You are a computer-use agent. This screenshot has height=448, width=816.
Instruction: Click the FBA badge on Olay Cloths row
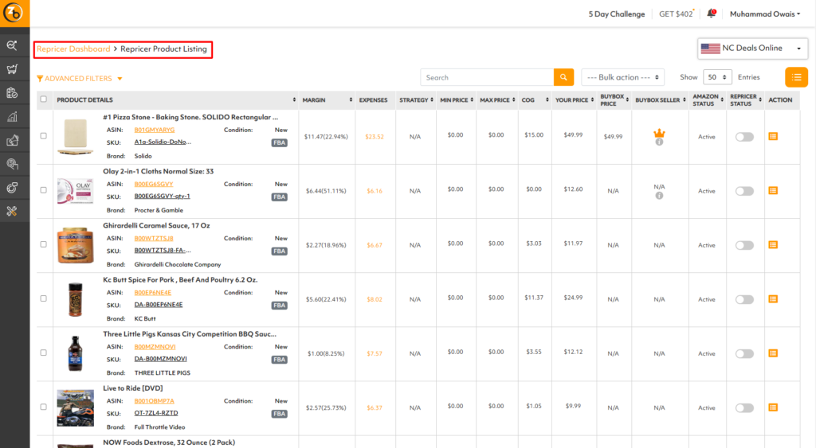tap(280, 197)
